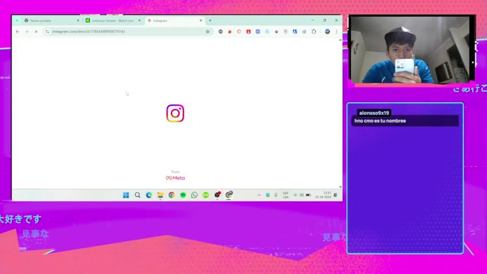Launch Microsoft Edge from the taskbar
Viewport: 487px width, 274px height.
pos(149,195)
